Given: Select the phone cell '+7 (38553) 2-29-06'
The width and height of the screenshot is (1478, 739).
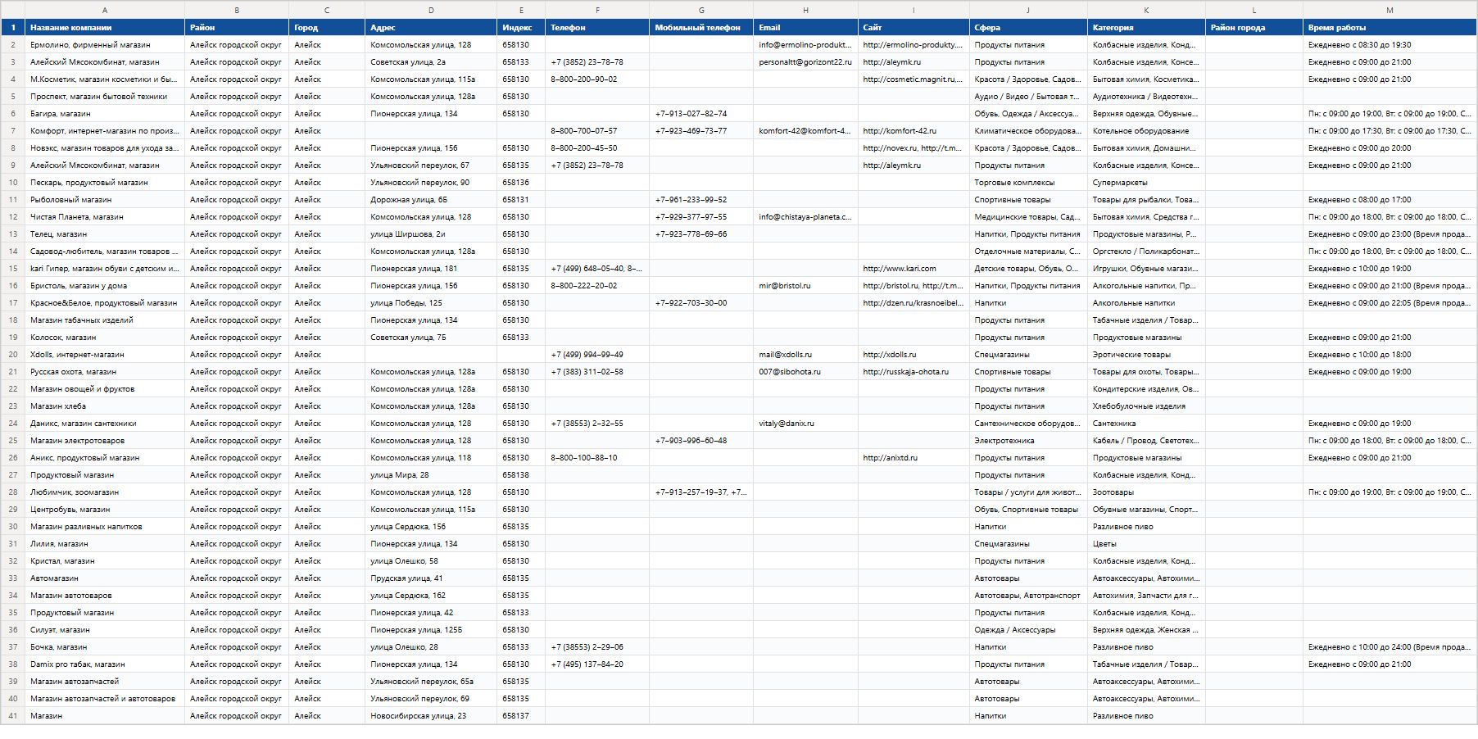Looking at the screenshot, I should pyautogui.click(x=597, y=647).
